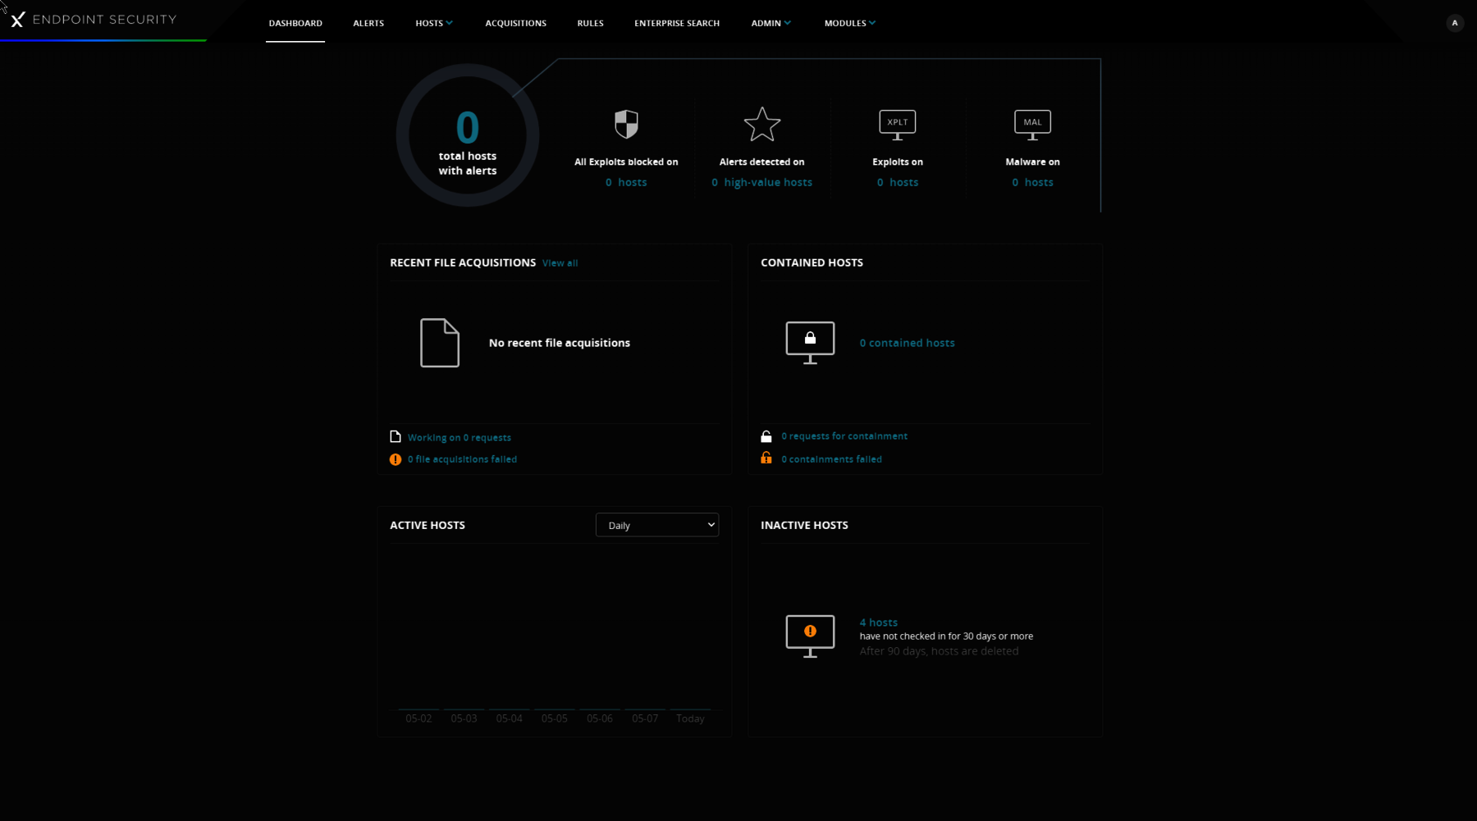Click the Endpoint Security X logo

(x=17, y=20)
